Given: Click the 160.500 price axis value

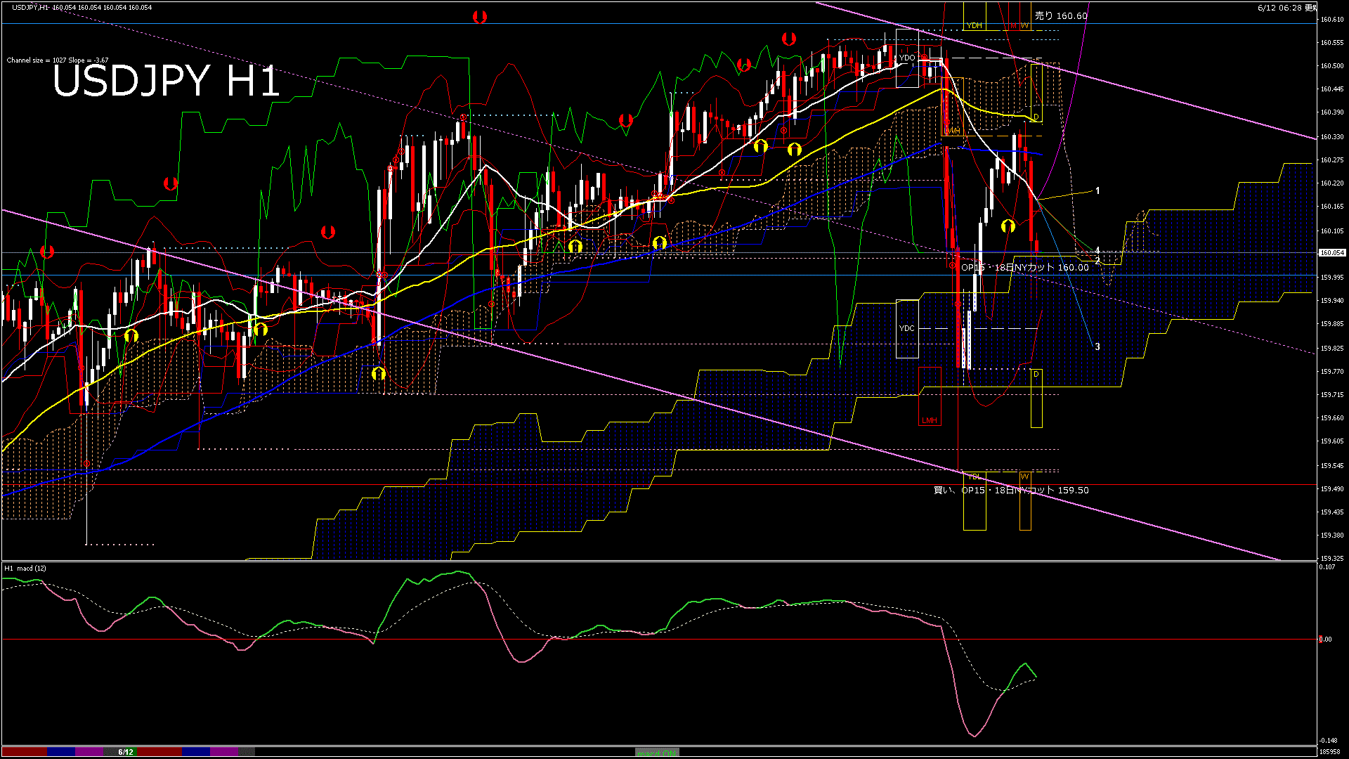Looking at the screenshot, I should 1332,66.
